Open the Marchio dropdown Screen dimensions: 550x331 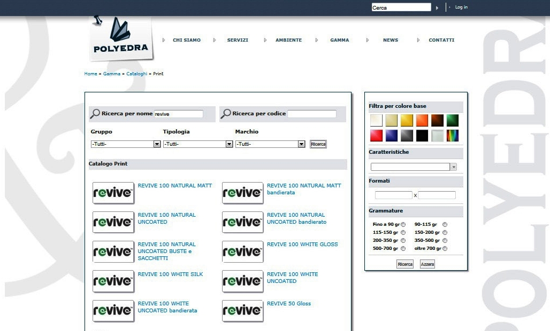(x=270, y=144)
